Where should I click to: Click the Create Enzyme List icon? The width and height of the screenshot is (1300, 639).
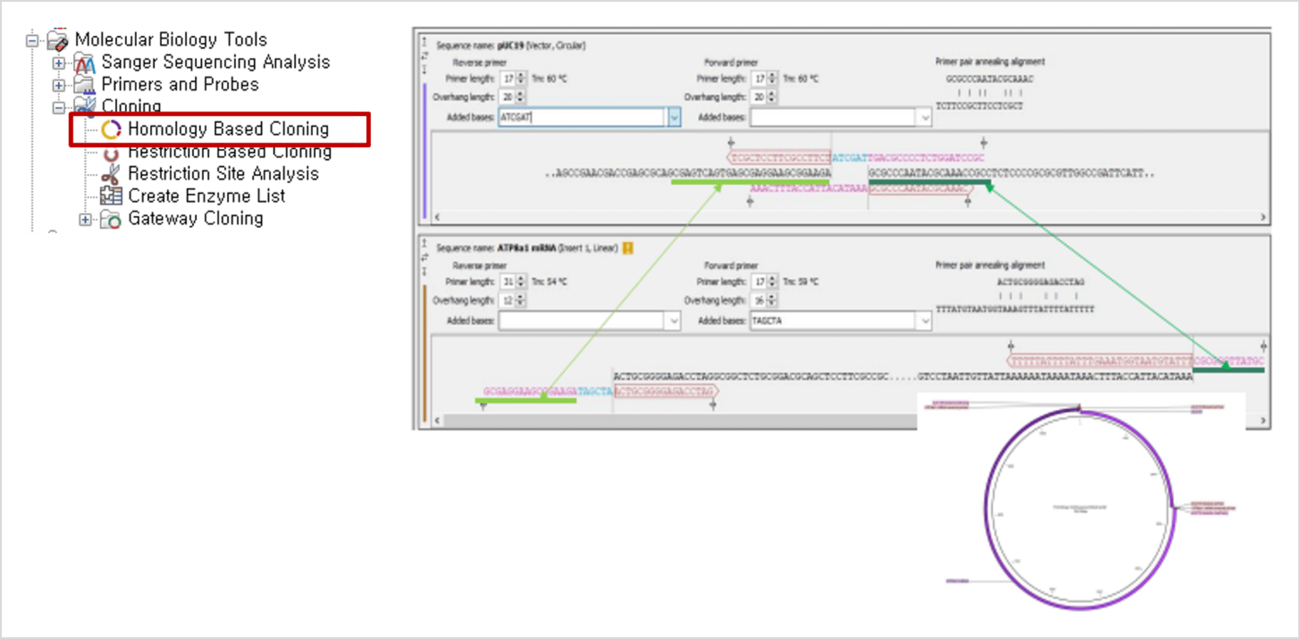pos(110,196)
